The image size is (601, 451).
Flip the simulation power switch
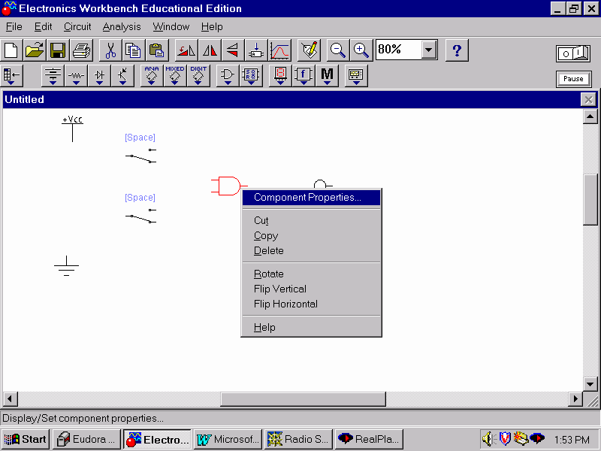[573, 53]
